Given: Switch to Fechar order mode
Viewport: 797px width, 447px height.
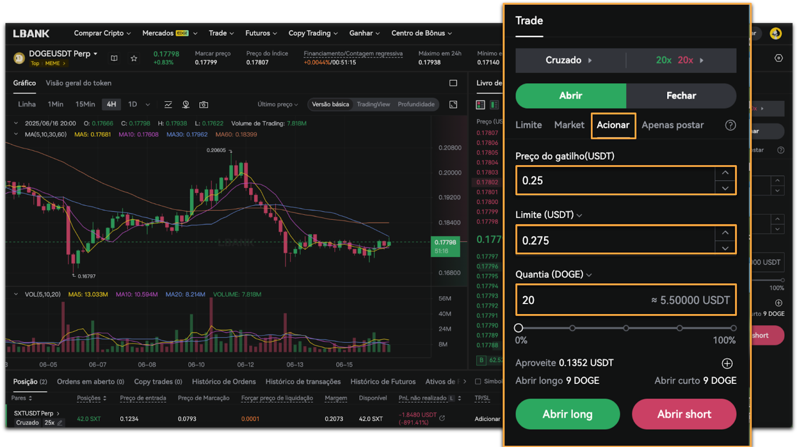Looking at the screenshot, I should 681,96.
